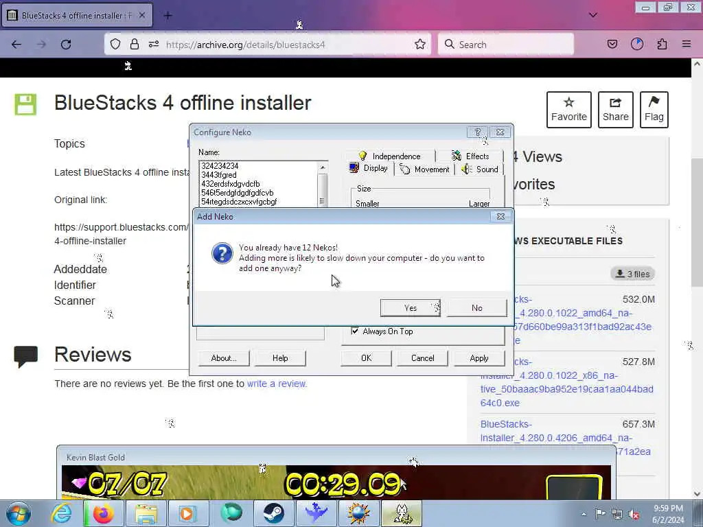Click the Help button in Configure Neko
This screenshot has height=527, width=703.
pos(280,358)
